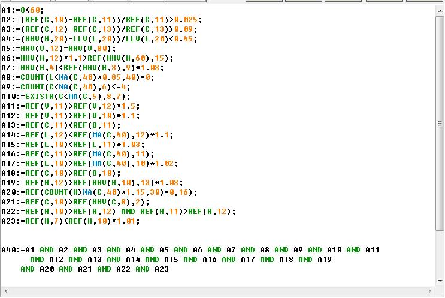The height and width of the screenshot is (298, 445).
Task: Click the line starting 'A14:=REF(L,12)'
Action: coord(87,135)
